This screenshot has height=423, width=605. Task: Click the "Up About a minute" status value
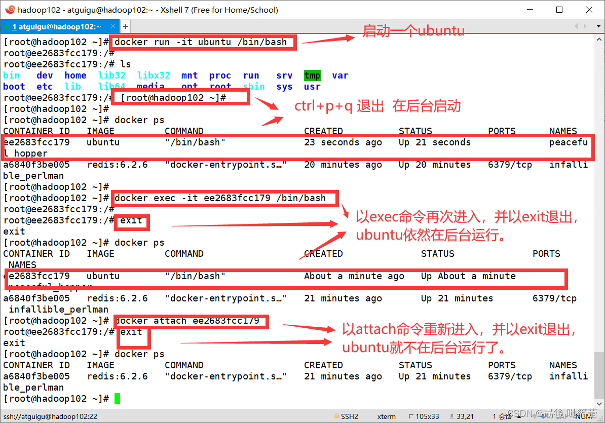click(468, 276)
